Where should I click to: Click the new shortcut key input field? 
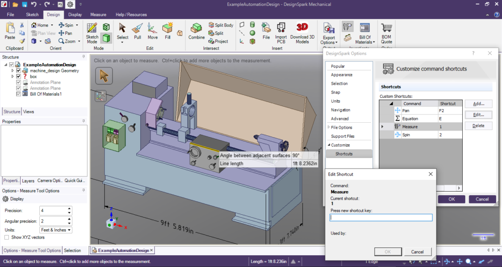(x=381, y=218)
